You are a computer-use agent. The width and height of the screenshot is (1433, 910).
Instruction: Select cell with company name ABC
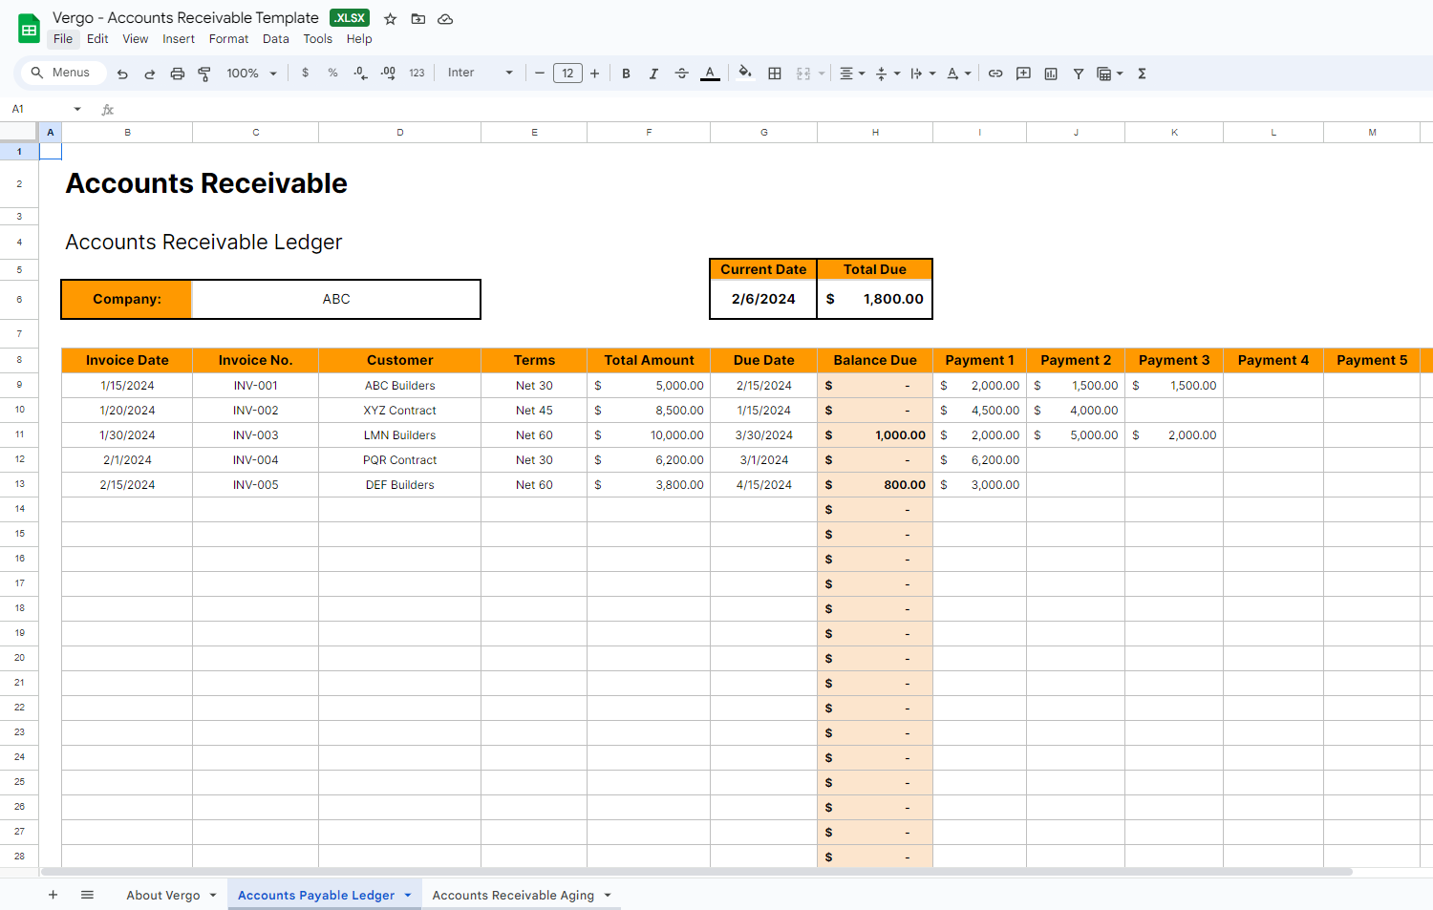(336, 299)
